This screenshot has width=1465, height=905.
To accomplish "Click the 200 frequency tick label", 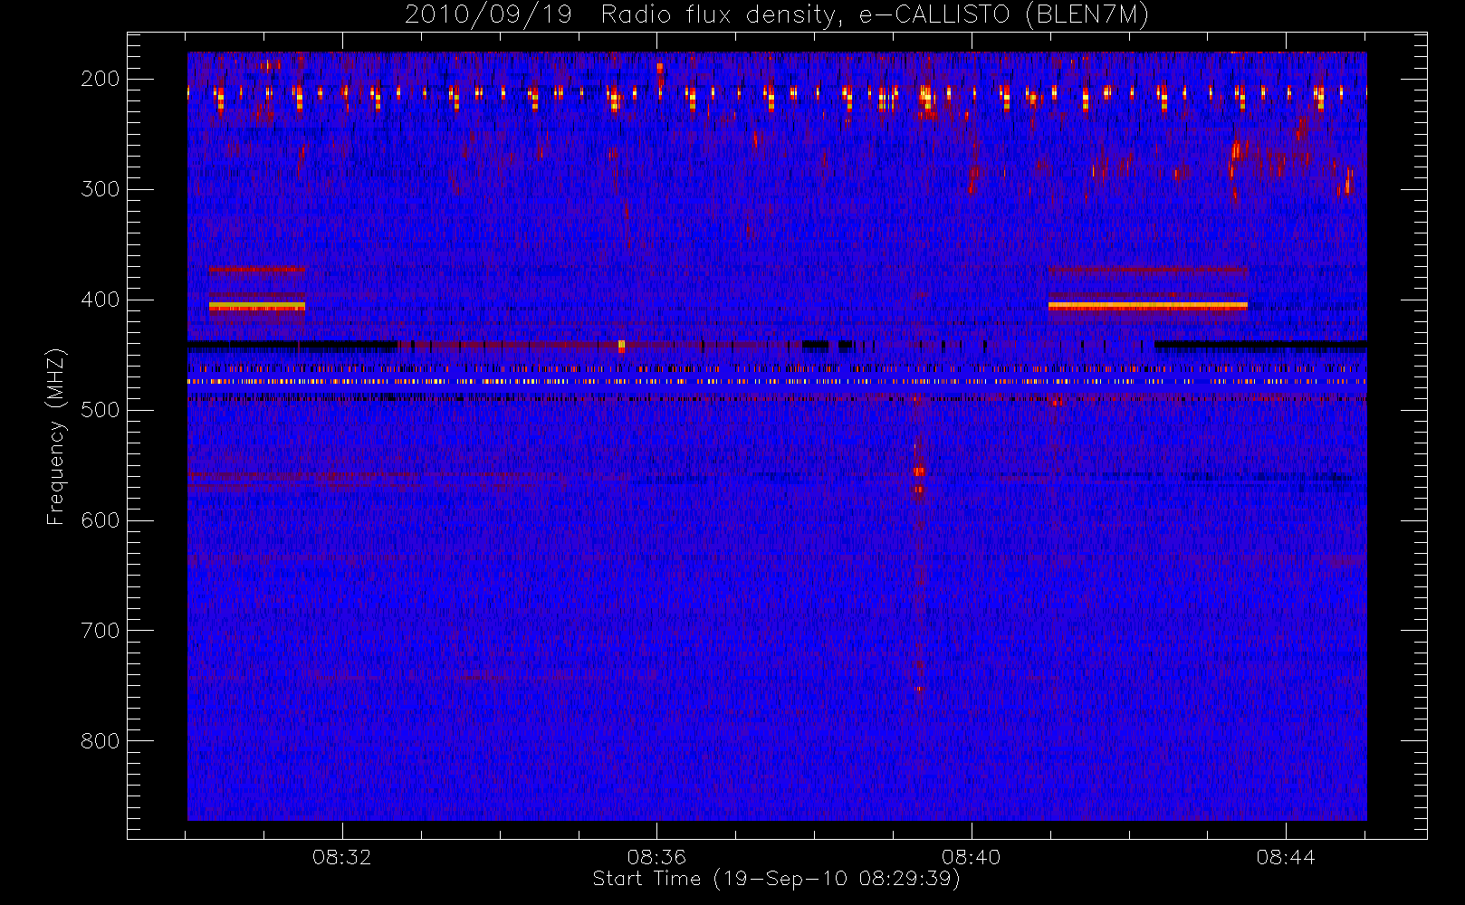I will point(100,79).
